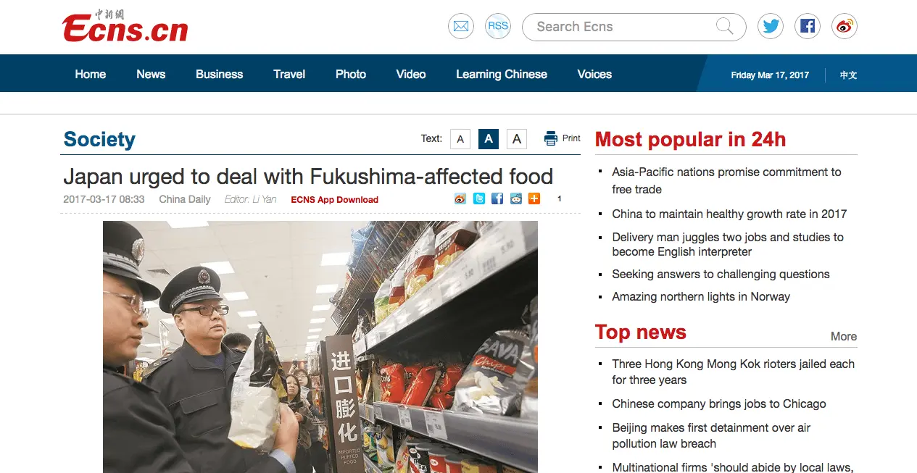Open the email envelope icon in header

[461, 27]
